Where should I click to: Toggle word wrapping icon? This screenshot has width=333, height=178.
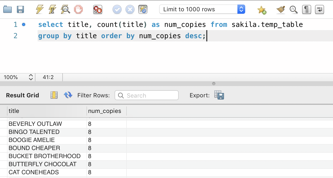319,10
